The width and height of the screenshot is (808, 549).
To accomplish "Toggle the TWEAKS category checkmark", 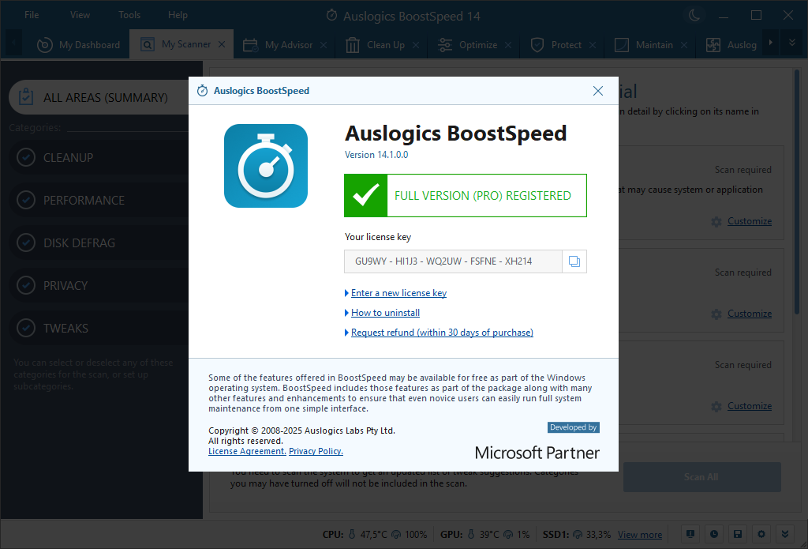I will tap(26, 328).
